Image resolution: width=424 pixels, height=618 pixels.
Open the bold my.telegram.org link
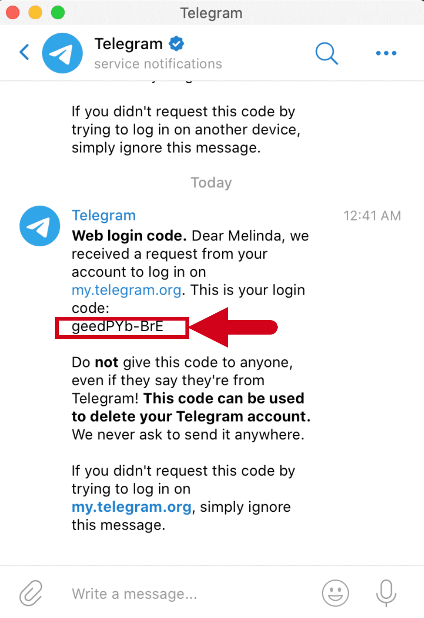132,507
